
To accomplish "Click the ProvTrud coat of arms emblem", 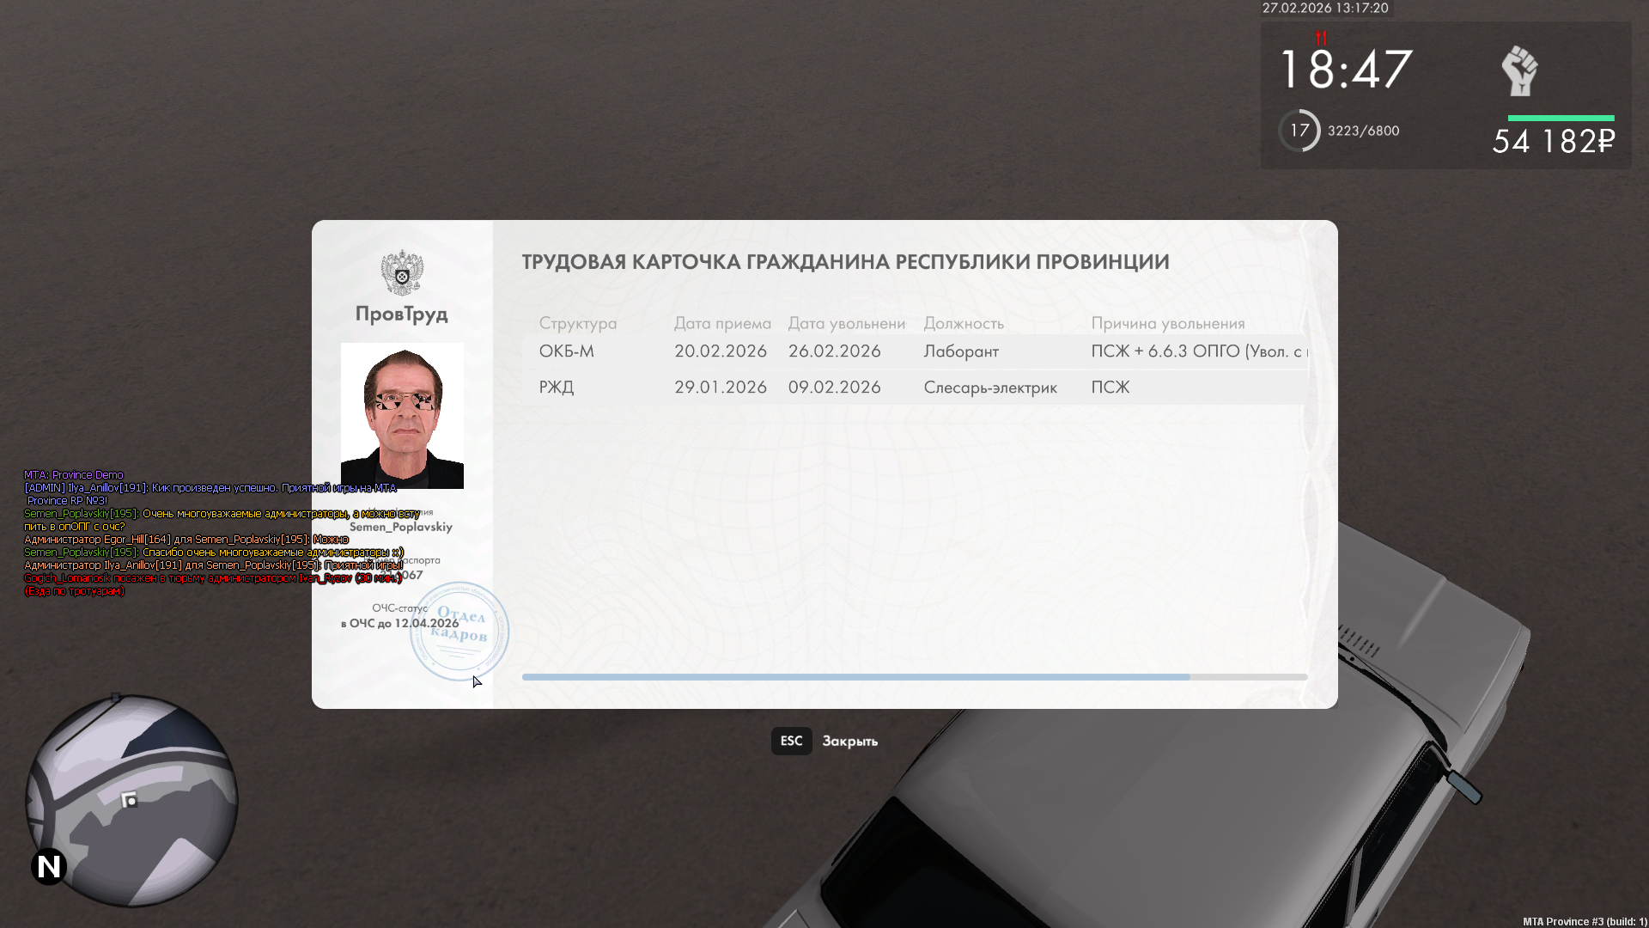I will 402,272.
